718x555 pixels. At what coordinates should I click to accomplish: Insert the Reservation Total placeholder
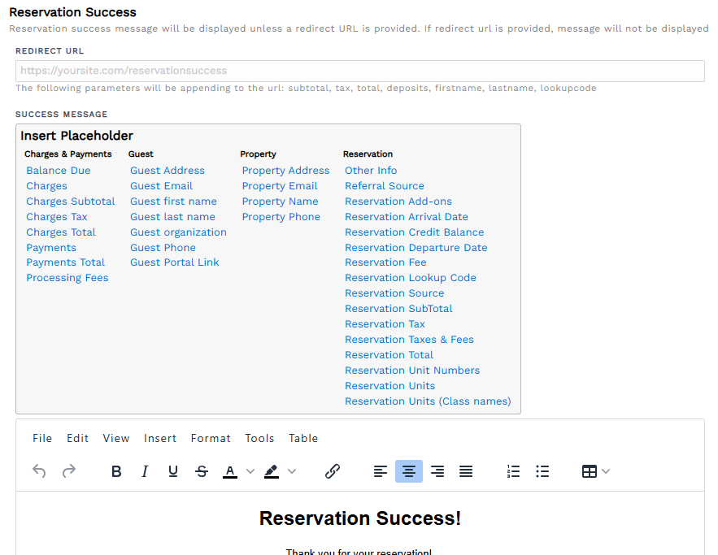[389, 354]
